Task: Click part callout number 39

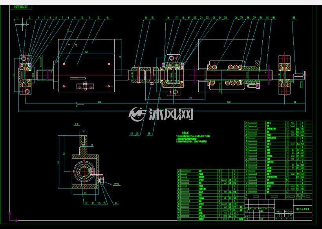Action: pyautogui.click(x=149, y=133)
